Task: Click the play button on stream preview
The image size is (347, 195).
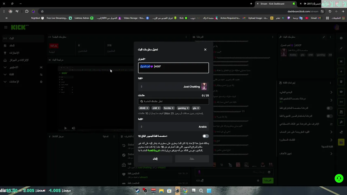Action: coord(65,128)
